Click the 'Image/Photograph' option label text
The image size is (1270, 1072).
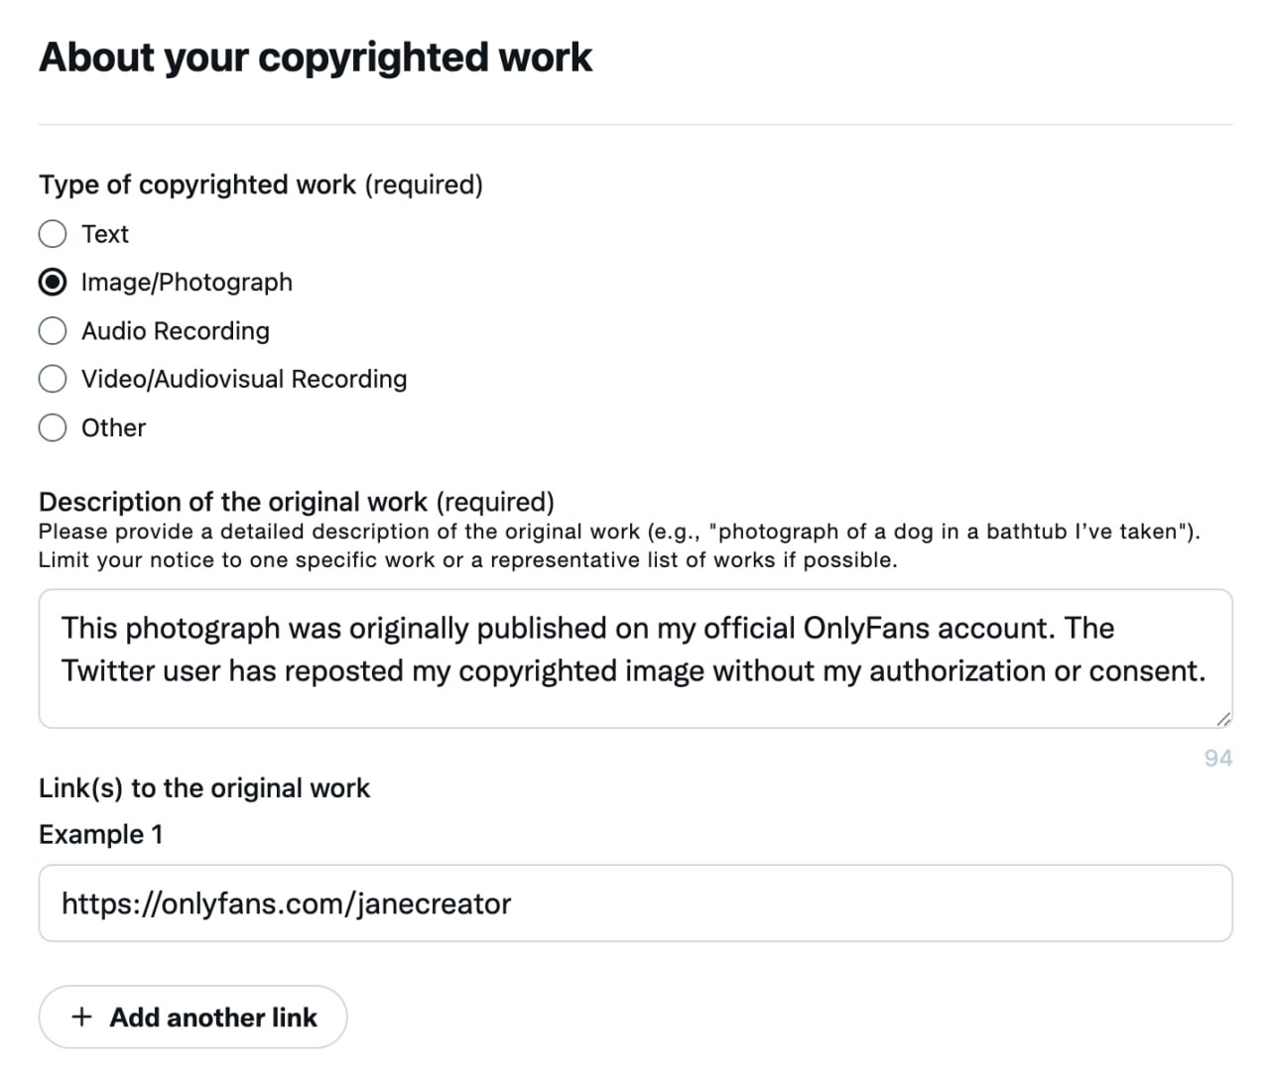coord(187,283)
